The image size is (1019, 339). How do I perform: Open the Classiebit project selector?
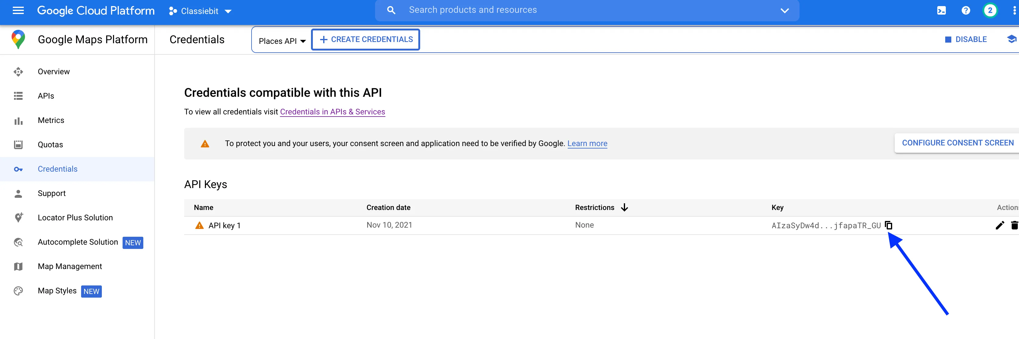200,11
